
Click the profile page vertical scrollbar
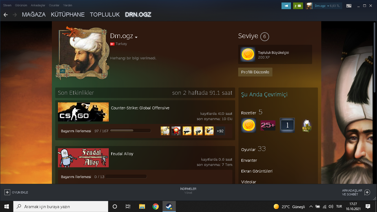pos(375,58)
